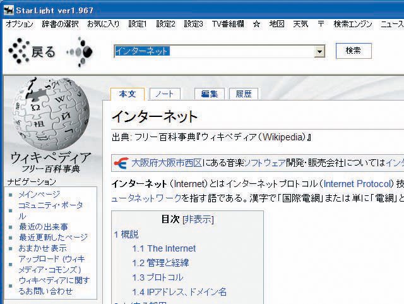Jump to section 1.3 プロトコル
The image size is (404, 304).
click(x=158, y=277)
